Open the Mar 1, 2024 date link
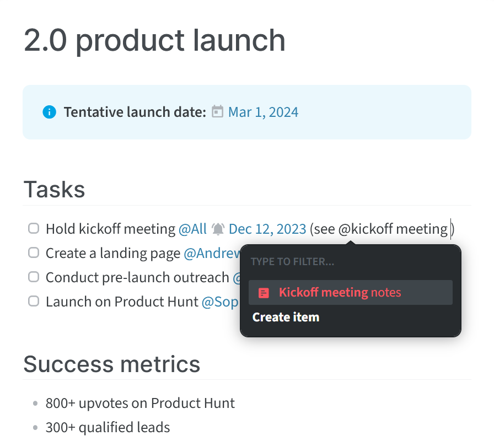The width and height of the screenshot is (494, 441). pos(263,112)
